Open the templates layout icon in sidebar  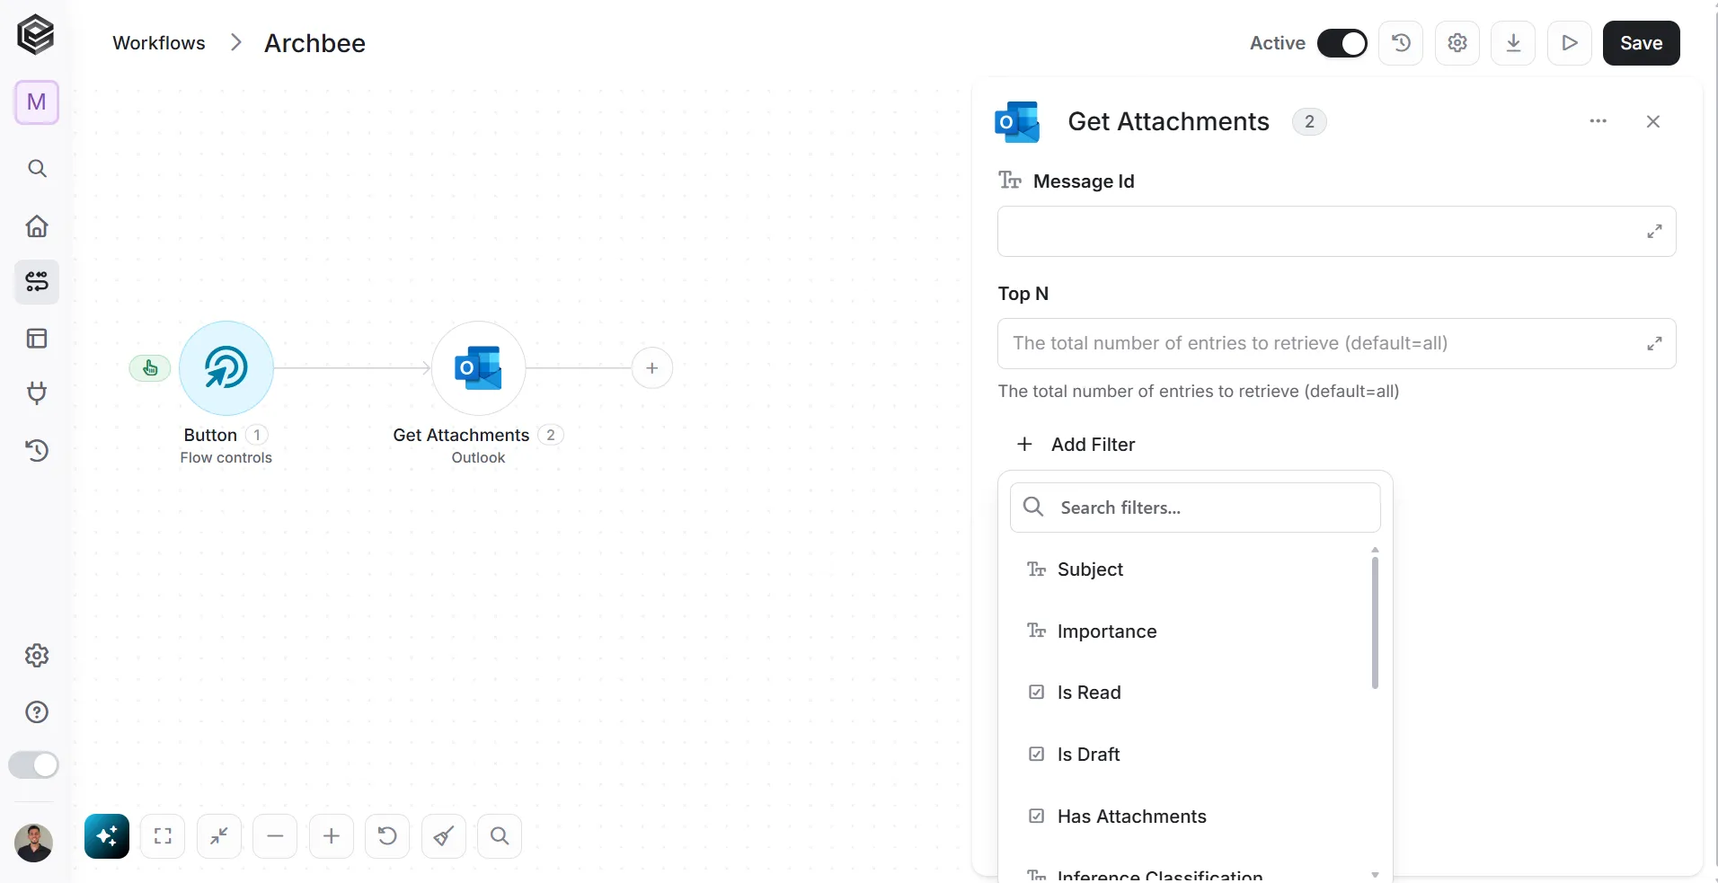(37, 339)
